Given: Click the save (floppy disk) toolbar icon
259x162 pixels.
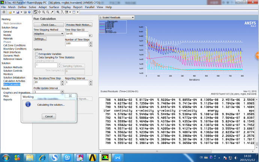Looking at the screenshot, I should (x=18, y=12).
